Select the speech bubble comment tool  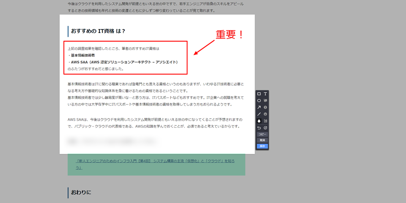point(265,101)
